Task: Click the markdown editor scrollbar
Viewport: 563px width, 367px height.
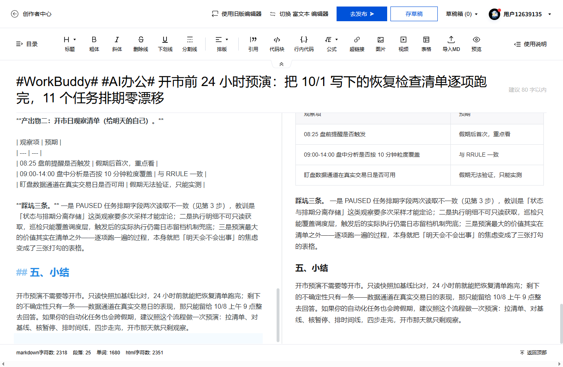Action: point(278,315)
